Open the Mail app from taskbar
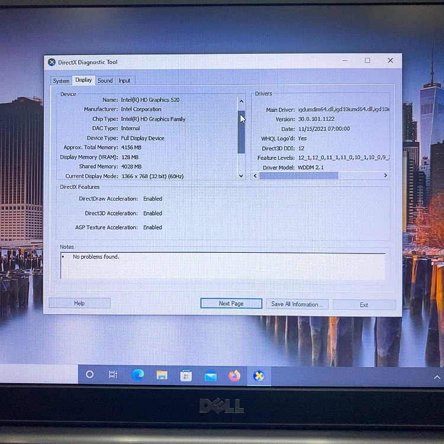This screenshot has height=444, width=444. coord(210,375)
